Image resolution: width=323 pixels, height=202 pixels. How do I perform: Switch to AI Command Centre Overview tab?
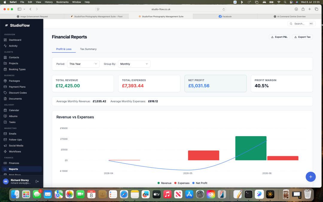pyautogui.click(x=290, y=16)
